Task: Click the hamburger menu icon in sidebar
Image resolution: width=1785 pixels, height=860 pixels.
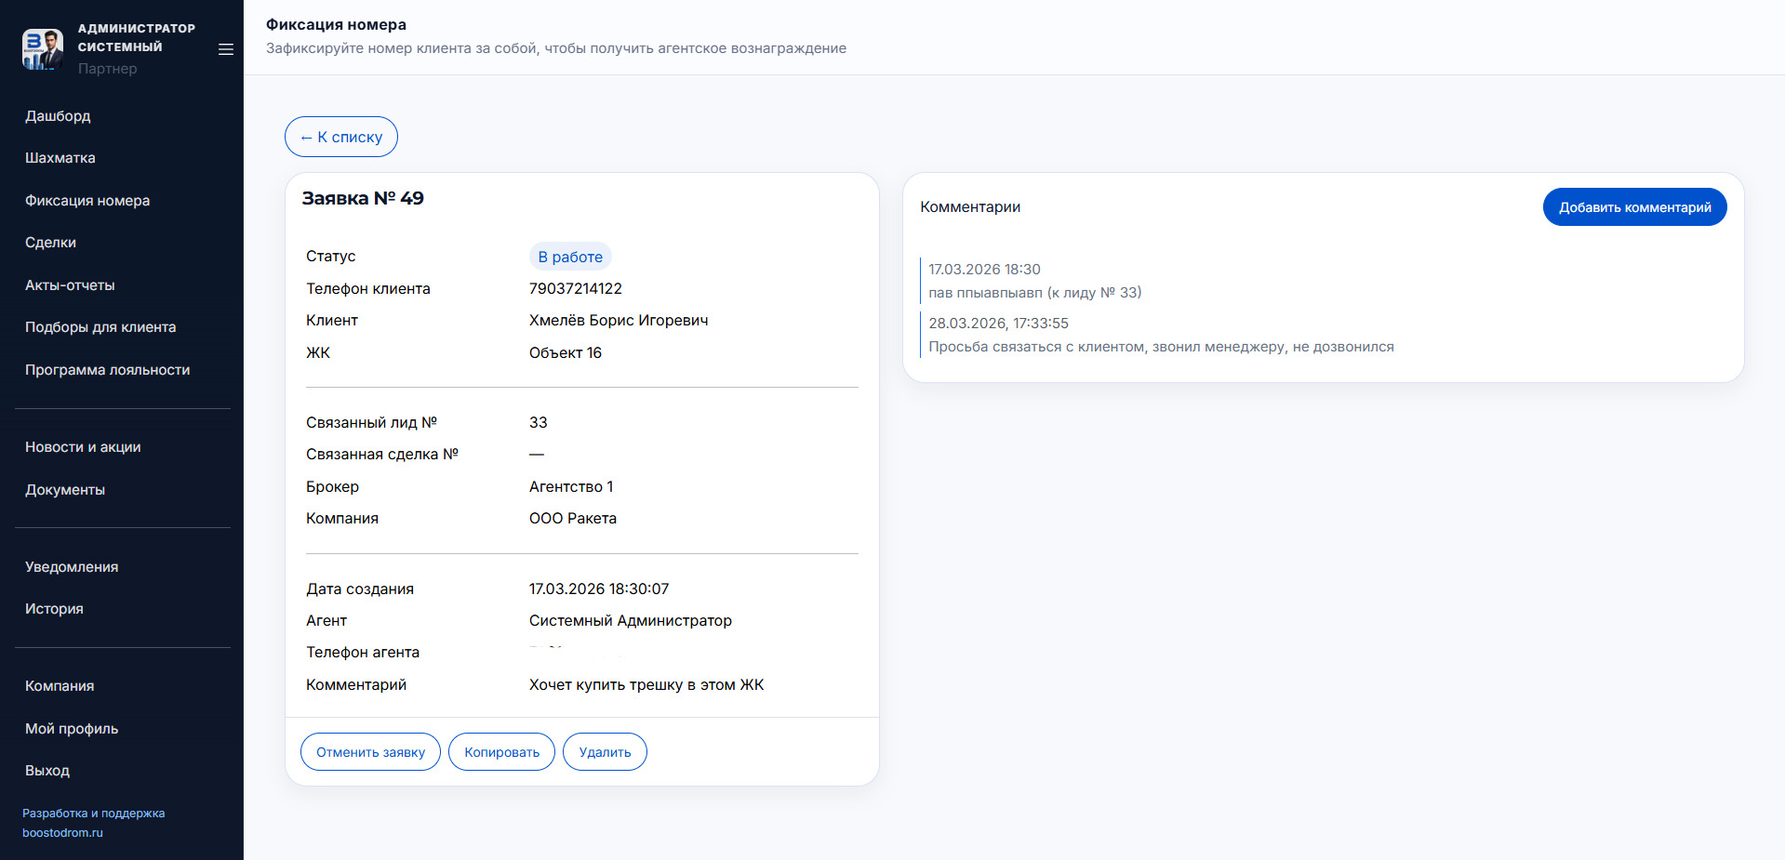Action: [x=225, y=49]
